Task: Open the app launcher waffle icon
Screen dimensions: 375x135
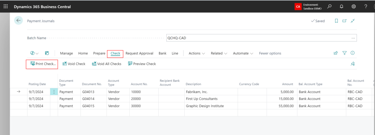Action: pos(5,7)
